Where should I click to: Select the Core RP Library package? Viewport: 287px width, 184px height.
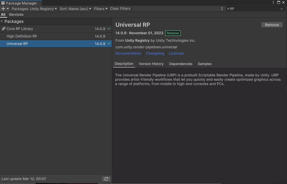coord(56,29)
